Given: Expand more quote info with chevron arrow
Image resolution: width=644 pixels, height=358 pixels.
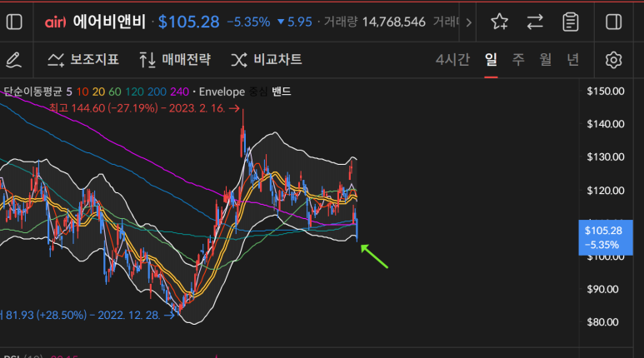Looking at the screenshot, I should [468, 22].
